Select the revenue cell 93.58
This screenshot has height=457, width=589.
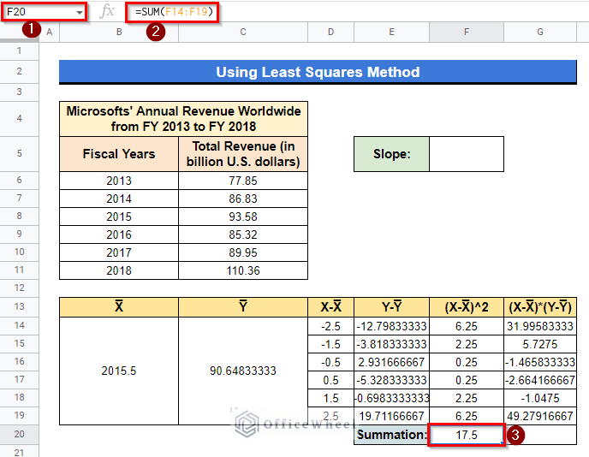tap(243, 217)
